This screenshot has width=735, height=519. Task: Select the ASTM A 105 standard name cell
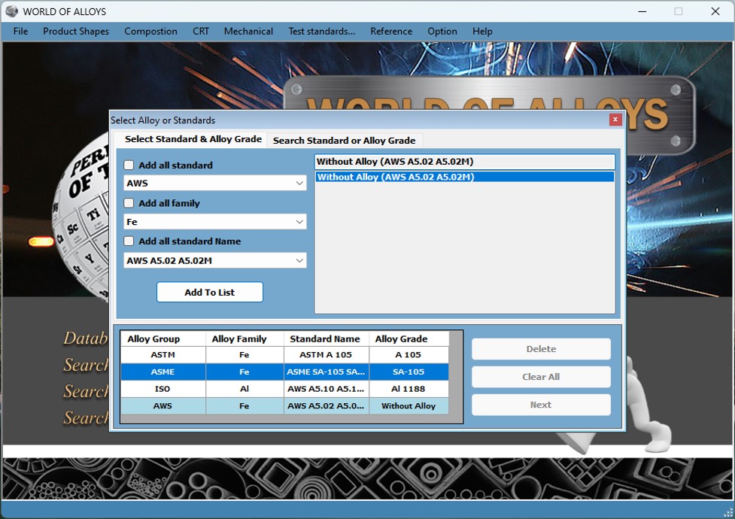326,355
